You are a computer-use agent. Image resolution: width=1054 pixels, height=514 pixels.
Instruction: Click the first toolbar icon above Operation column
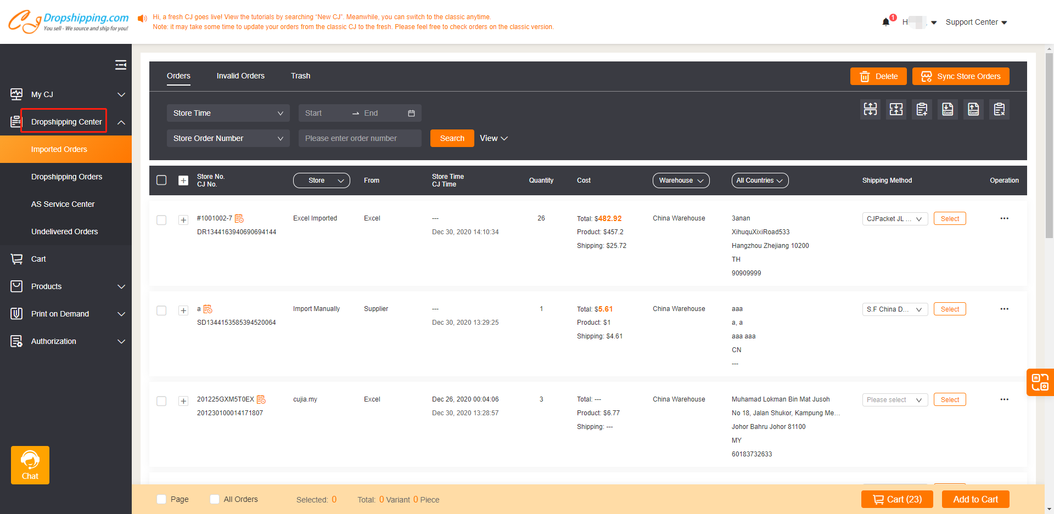(x=870, y=109)
